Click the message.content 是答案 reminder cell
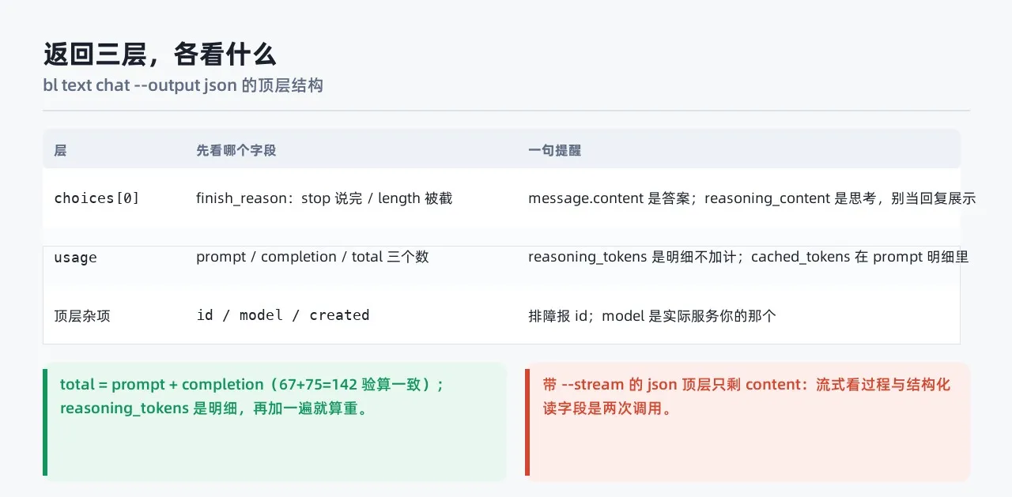1012x497 pixels. pos(752,198)
